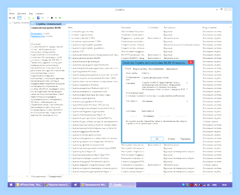Click the ENG language indicator
This screenshot has height=195, width=240.
tap(214, 185)
